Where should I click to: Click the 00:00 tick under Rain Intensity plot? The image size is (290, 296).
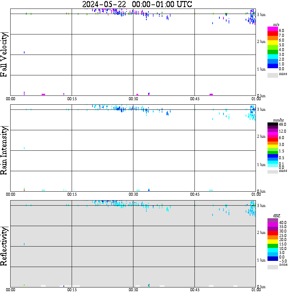(x=11, y=194)
